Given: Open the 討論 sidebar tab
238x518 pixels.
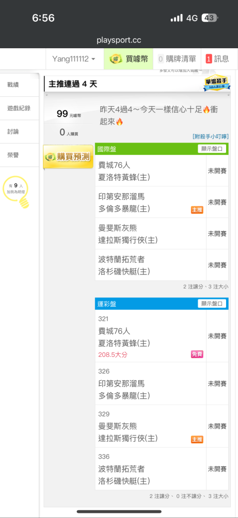Looking at the screenshot, I should coord(19,132).
